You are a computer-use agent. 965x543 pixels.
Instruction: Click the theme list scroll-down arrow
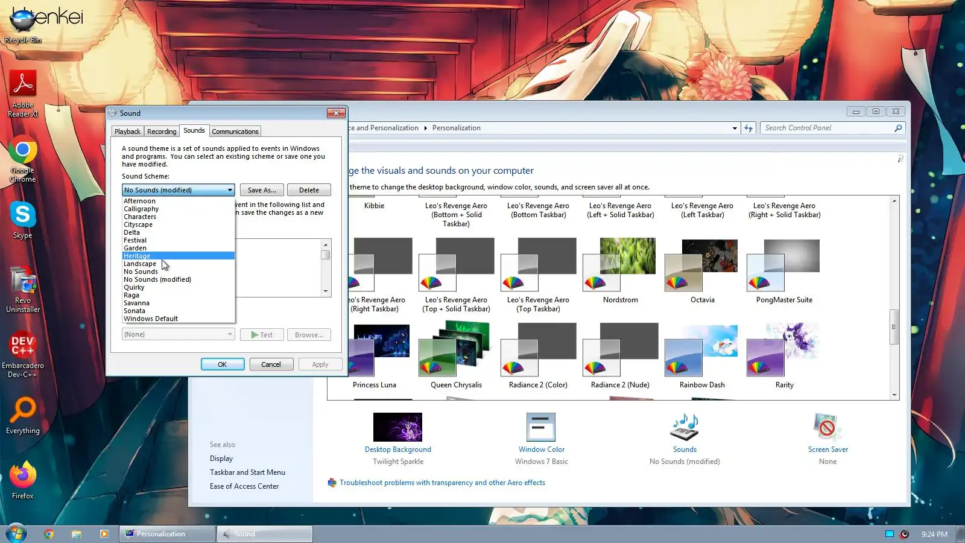point(894,395)
